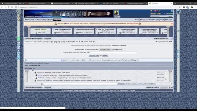The width and height of the screenshot is (197, 111).
Task: Open the ImpDesktop theme selector
Action: [x=165, y=88]
